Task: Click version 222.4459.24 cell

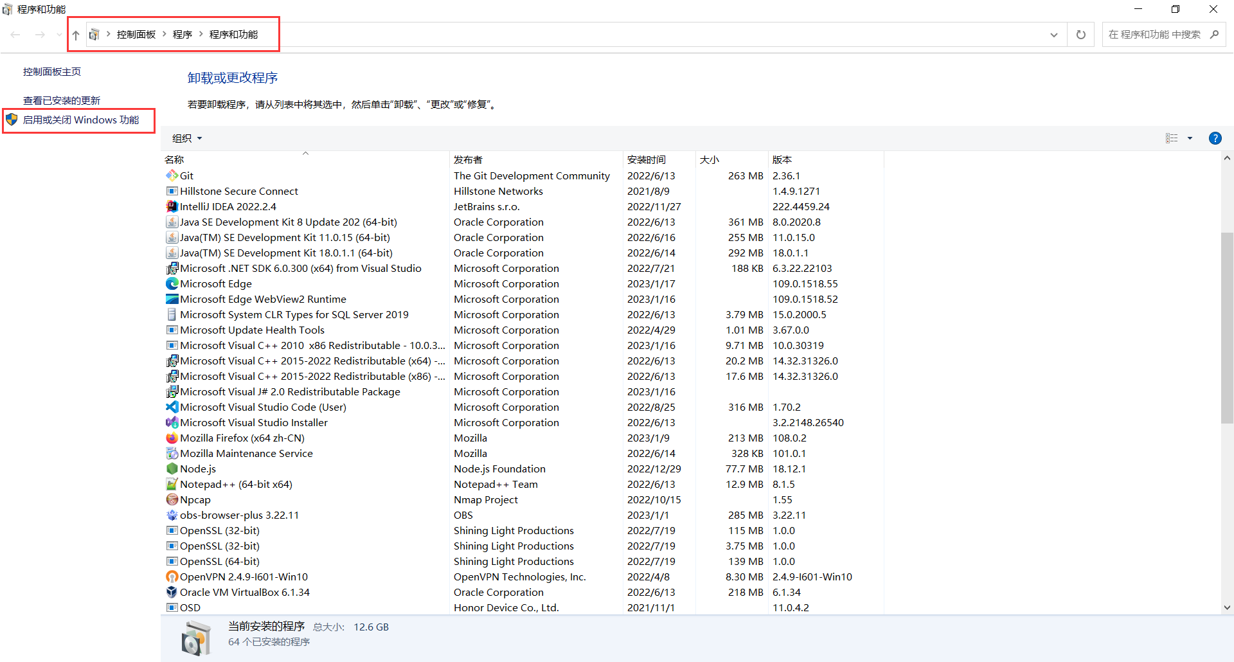Action: pos(801,206)
